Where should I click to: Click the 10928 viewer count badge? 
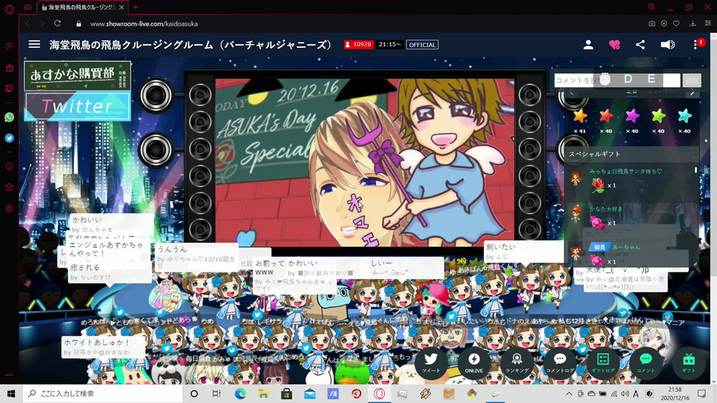358,44
